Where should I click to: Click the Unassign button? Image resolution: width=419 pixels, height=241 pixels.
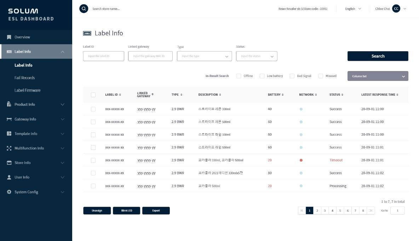click(x=97, y=211)
